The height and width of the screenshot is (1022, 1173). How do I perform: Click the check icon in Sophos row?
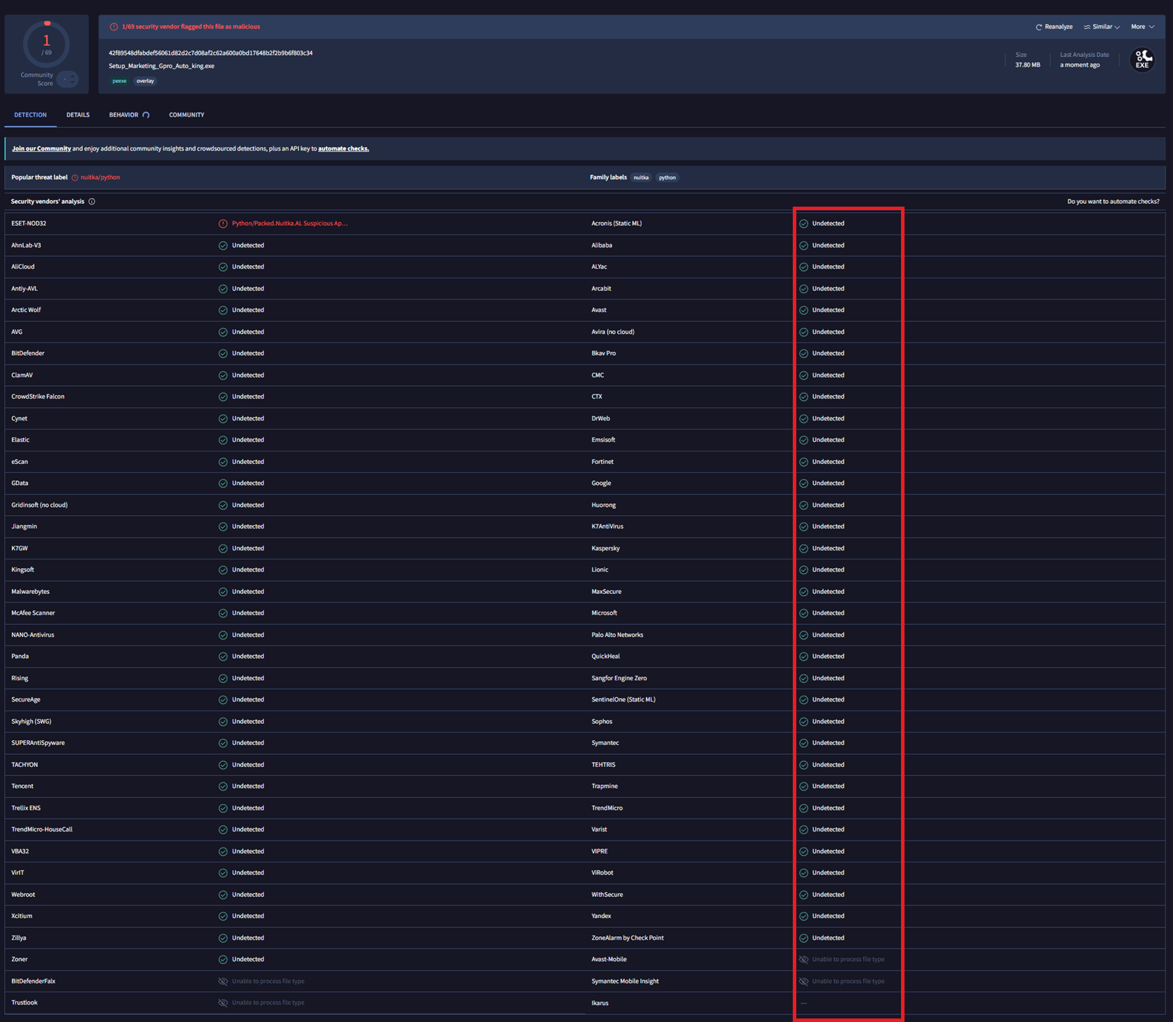coord(803,721)
